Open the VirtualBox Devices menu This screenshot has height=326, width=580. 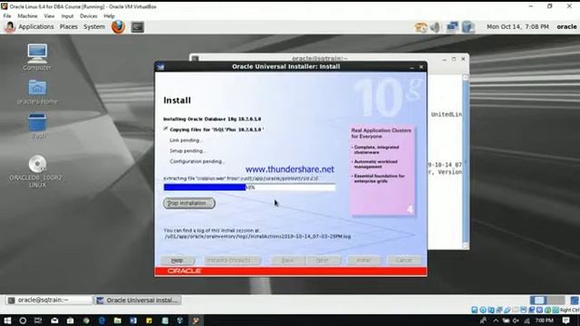coord(89,16)
